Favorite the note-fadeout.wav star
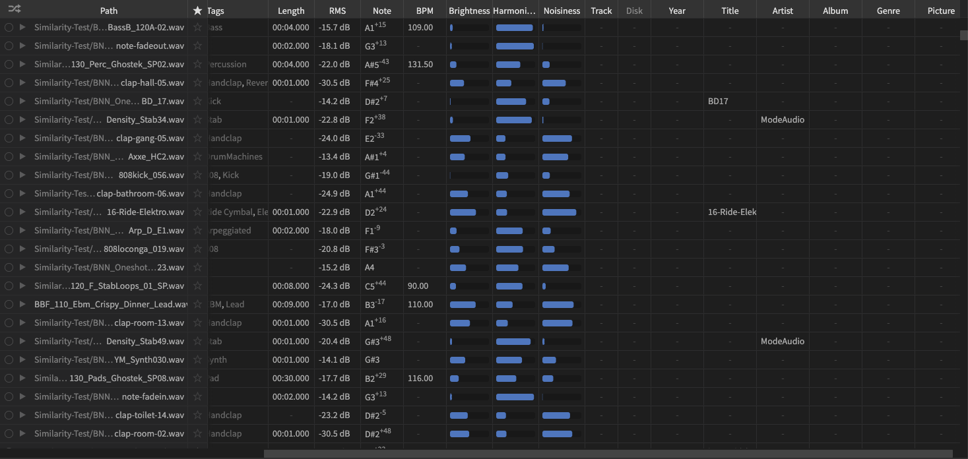This screenshot has height=459, width=968. coord(197,46)
